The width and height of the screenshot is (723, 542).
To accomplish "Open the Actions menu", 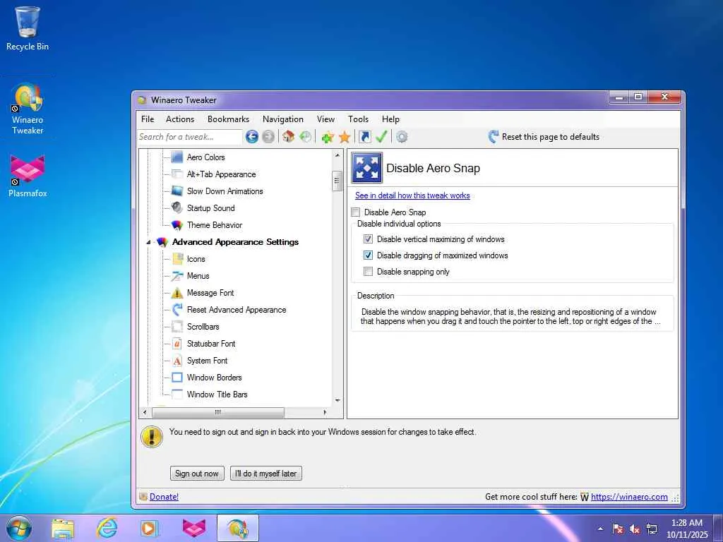I will pos(180,119).
